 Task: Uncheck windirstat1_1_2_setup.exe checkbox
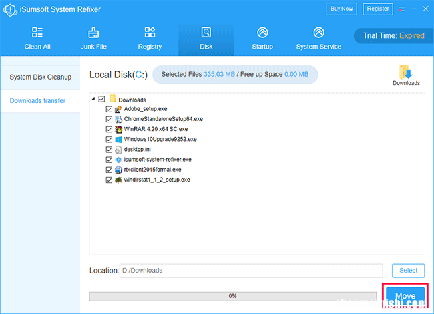pos(109,180)
